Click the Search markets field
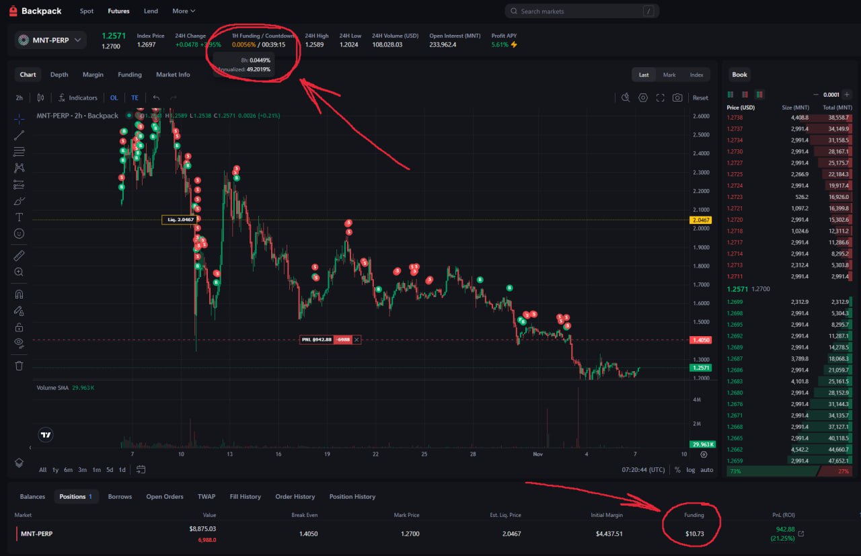 [x=582, y=11]
